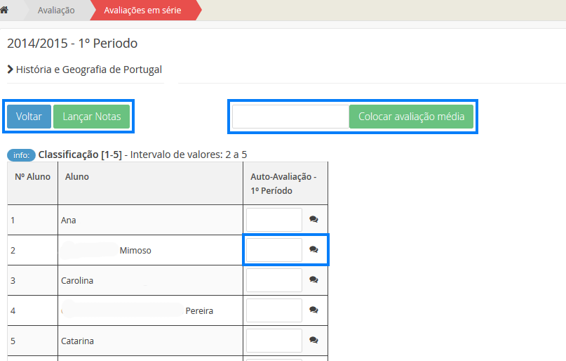
Task: Click grade input for student Pereira
Action: (x=274, y=310)
